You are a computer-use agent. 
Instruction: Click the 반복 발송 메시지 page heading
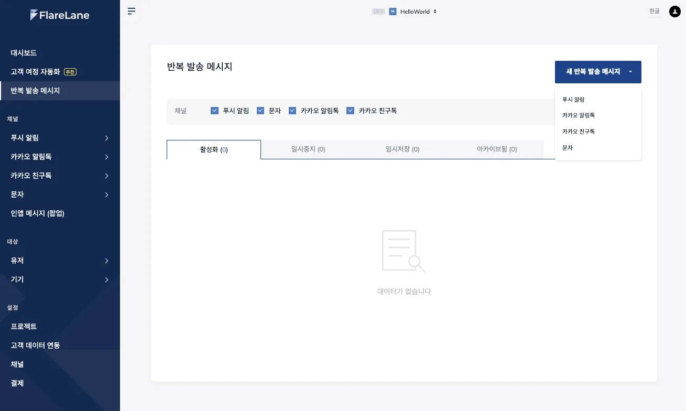click(x=200, y=67)
